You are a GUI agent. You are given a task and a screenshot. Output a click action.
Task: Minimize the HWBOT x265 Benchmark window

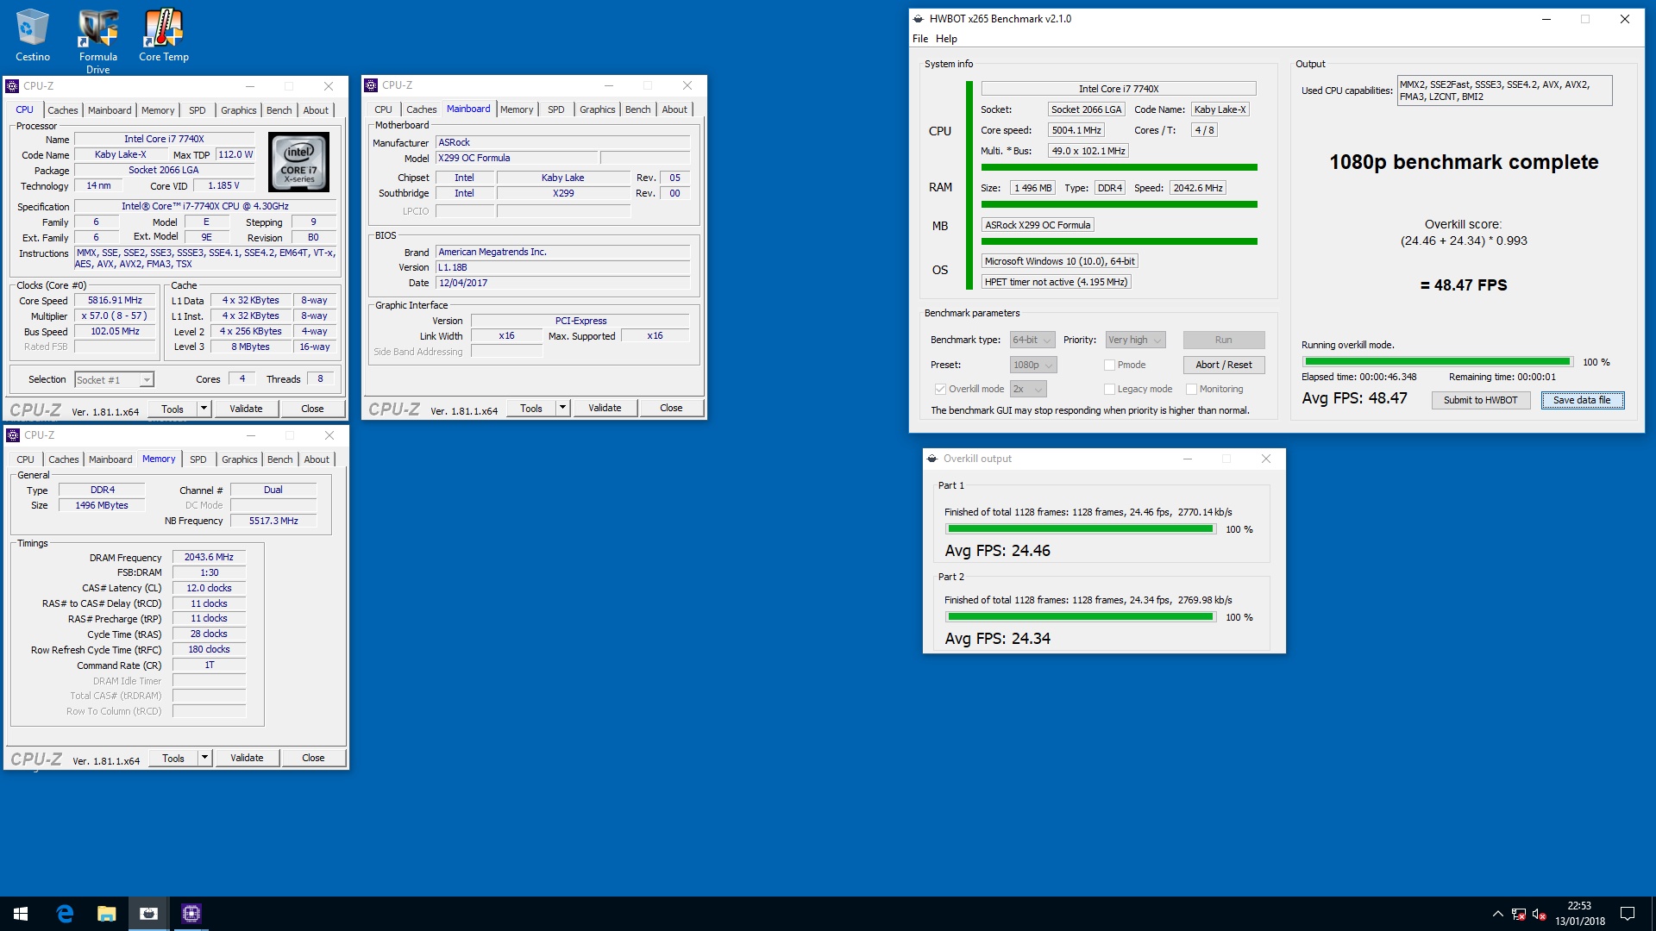(1546, 19)
